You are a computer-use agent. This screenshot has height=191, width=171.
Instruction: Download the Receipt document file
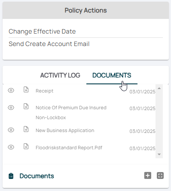[x=26, y=89]
